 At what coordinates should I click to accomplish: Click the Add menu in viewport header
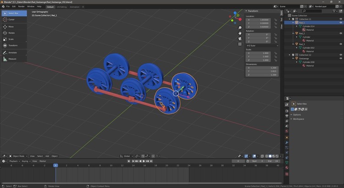click(x=47, y=156)
